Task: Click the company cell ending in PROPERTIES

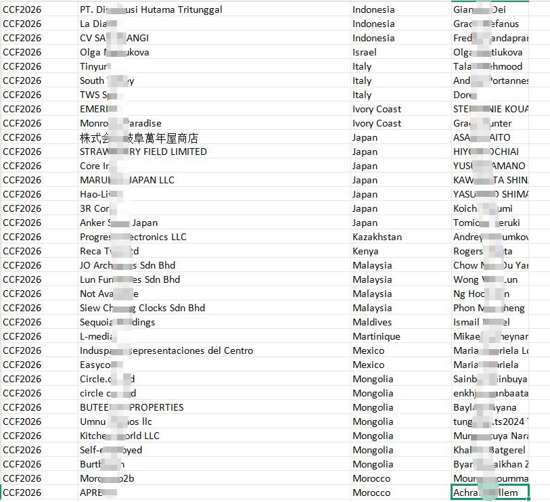Action: click(x=132, y=407)
